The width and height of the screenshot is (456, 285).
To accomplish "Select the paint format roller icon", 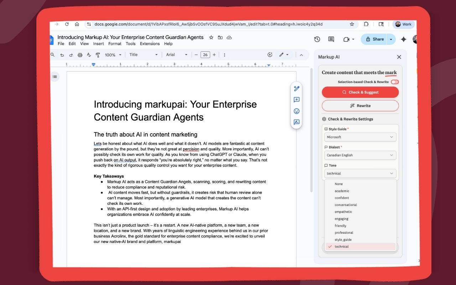I will tap(98, 55).
